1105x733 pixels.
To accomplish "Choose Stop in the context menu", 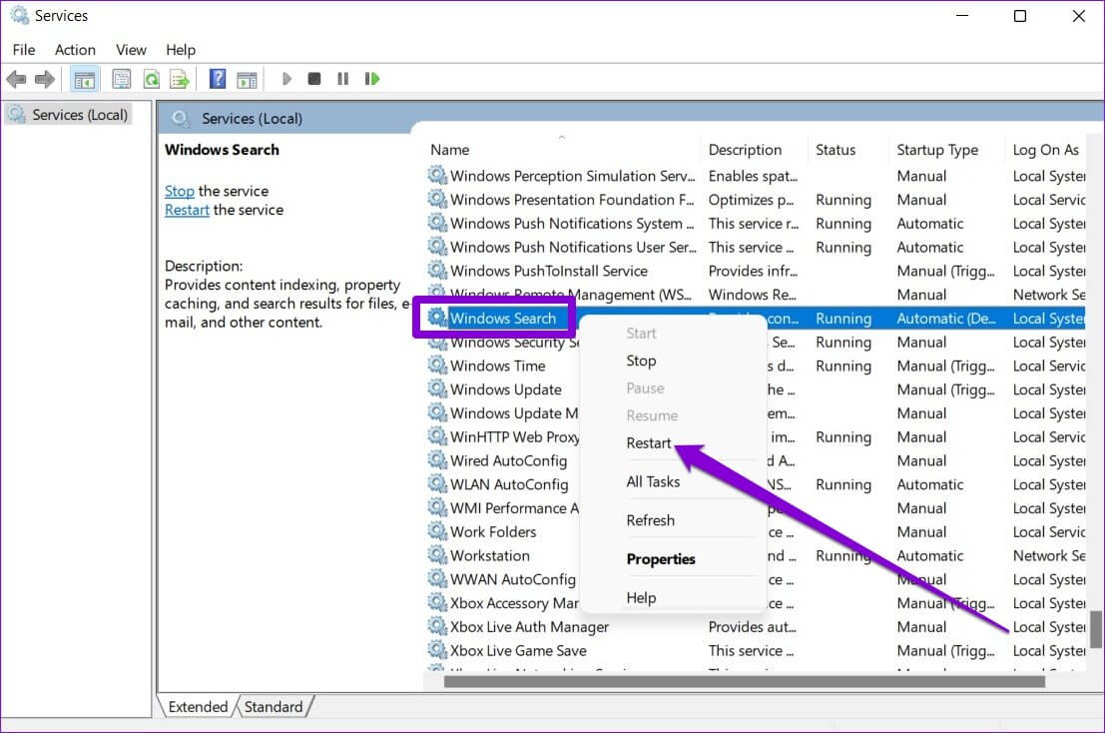I will click(641, 361).
